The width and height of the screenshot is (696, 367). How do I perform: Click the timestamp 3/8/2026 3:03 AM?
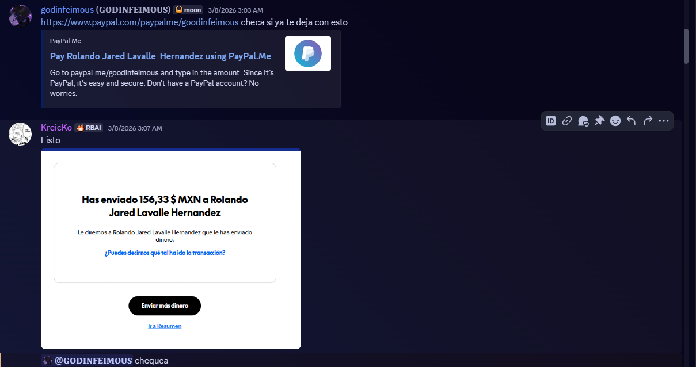tap(236, 10)
